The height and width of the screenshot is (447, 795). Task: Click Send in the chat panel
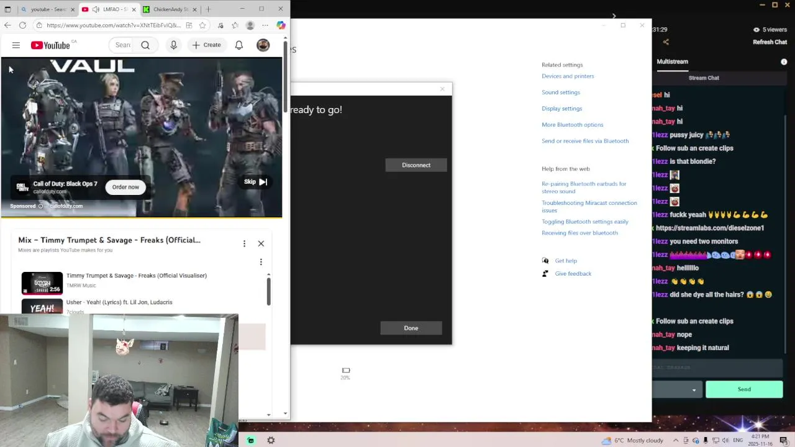[744, 389]
